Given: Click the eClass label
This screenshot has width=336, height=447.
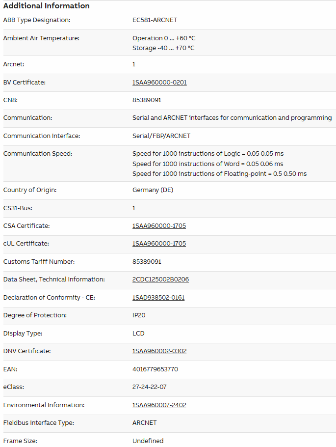Looking at the screenshot, I should coord(13,387).
